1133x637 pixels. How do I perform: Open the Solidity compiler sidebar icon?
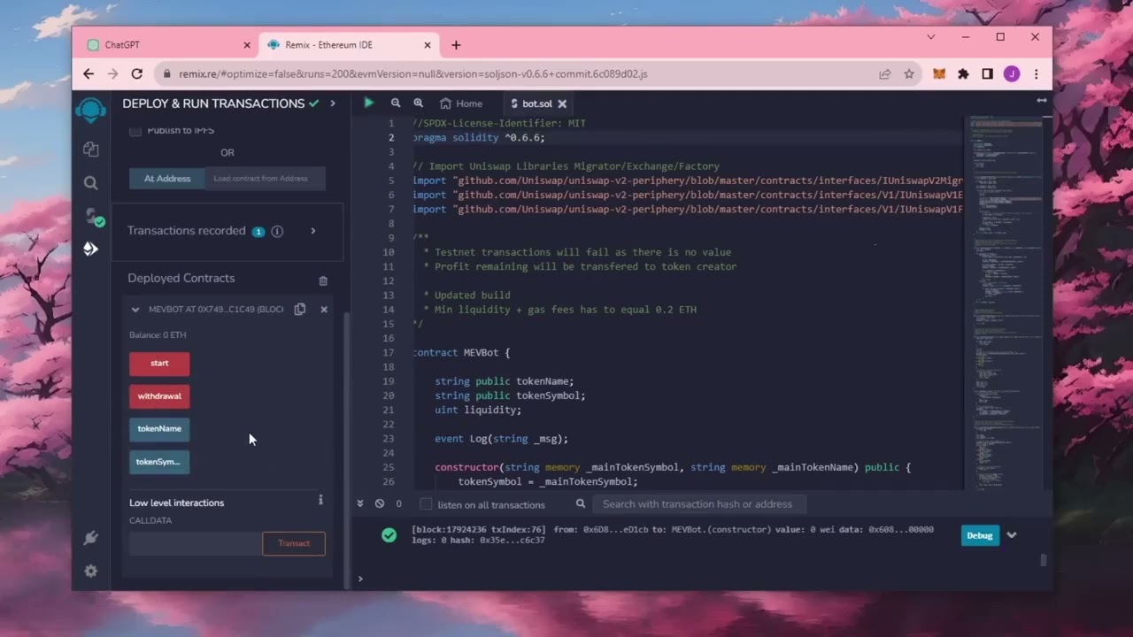(x=92, y=217)
